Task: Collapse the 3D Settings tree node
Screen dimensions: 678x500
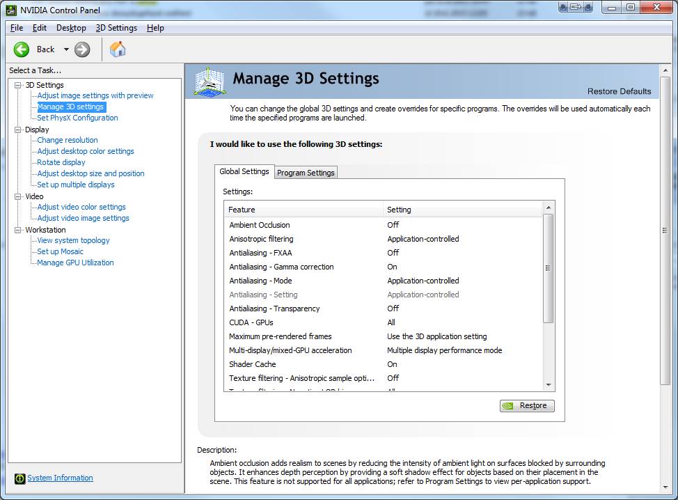Action: click(17, 85)
